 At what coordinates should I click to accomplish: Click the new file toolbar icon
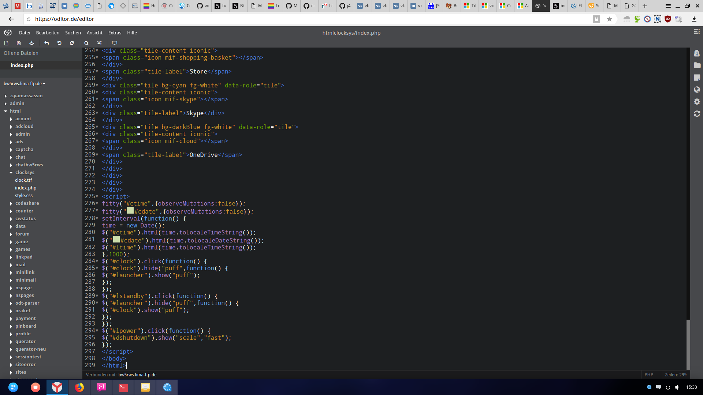point(6,43)
